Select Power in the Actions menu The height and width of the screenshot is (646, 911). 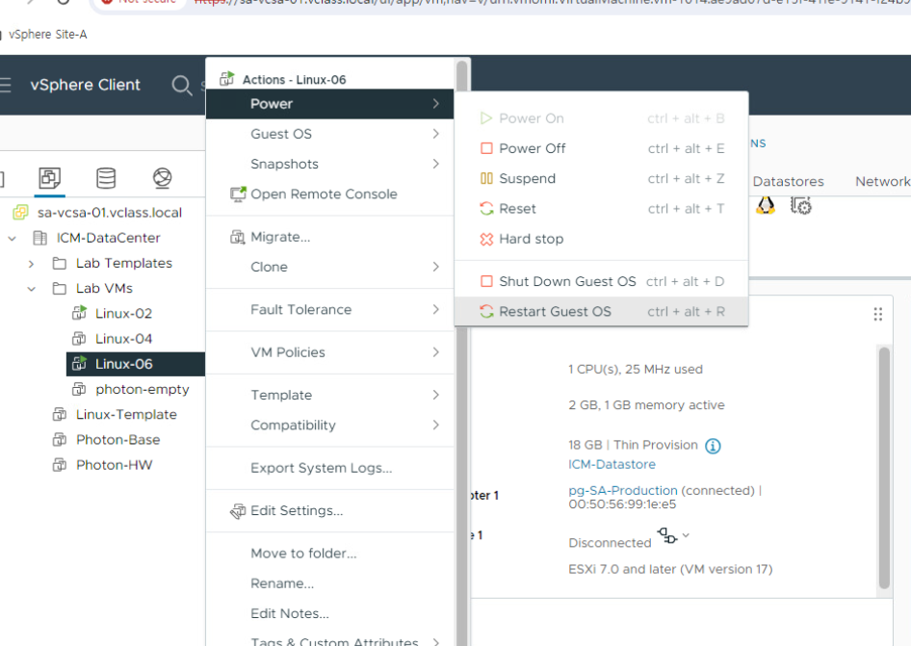tap(329, 104)
